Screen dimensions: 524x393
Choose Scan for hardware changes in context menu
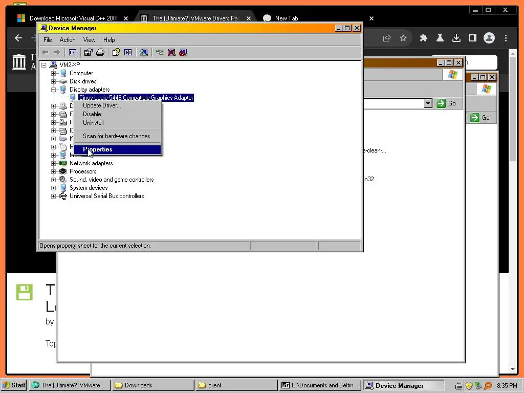pyautogui.click(x=117, y=136)
